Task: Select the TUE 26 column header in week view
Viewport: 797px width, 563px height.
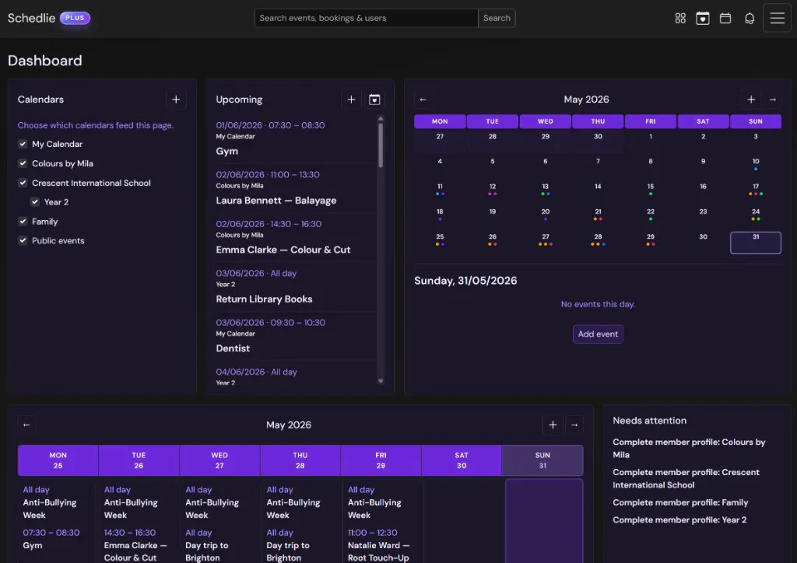Action: (139, 460)
